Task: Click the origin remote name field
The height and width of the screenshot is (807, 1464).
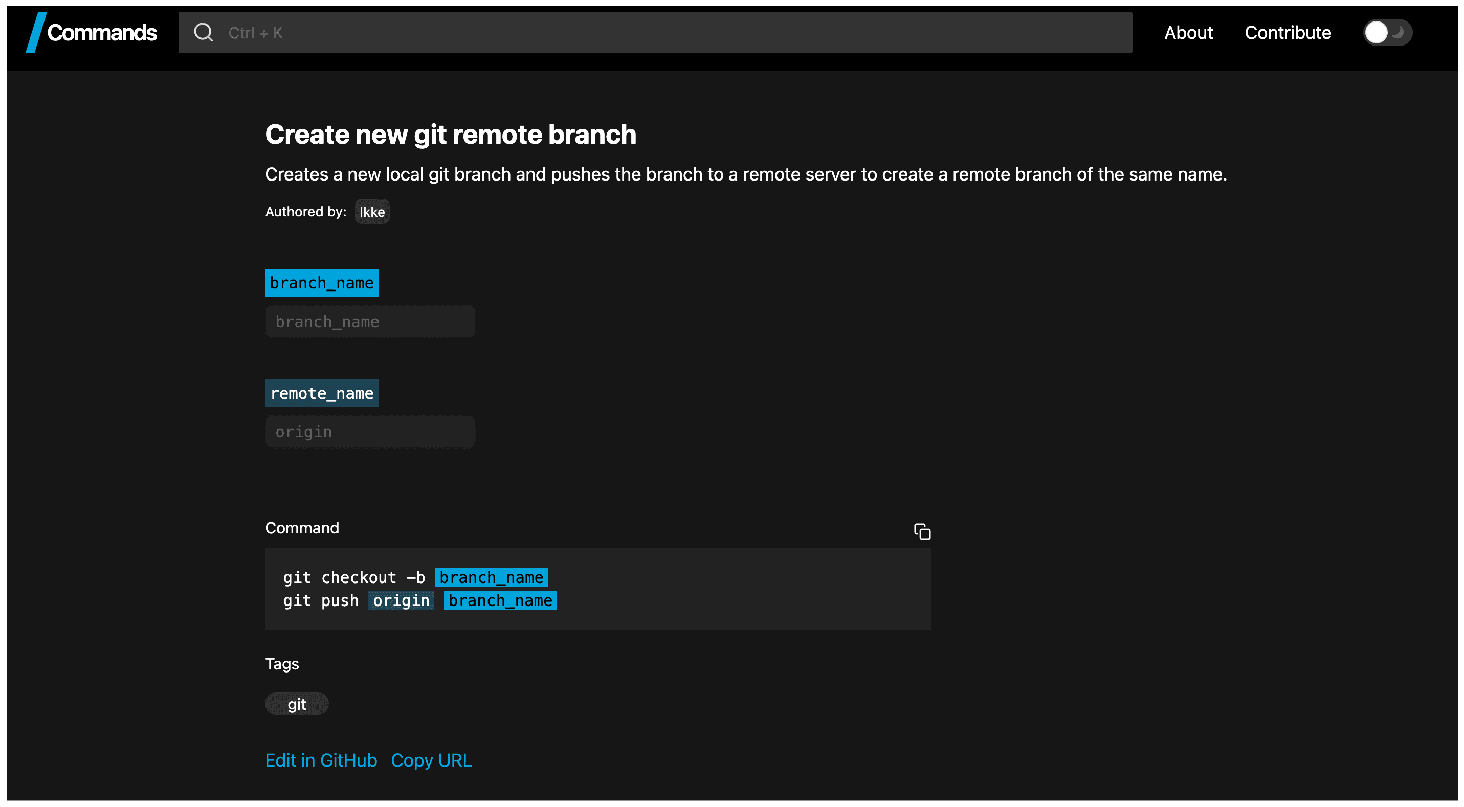Action: click(369, 432)
